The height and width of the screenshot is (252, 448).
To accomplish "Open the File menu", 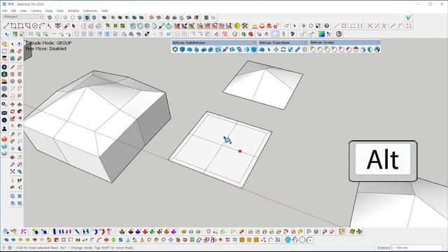I will tap(5, 11).
